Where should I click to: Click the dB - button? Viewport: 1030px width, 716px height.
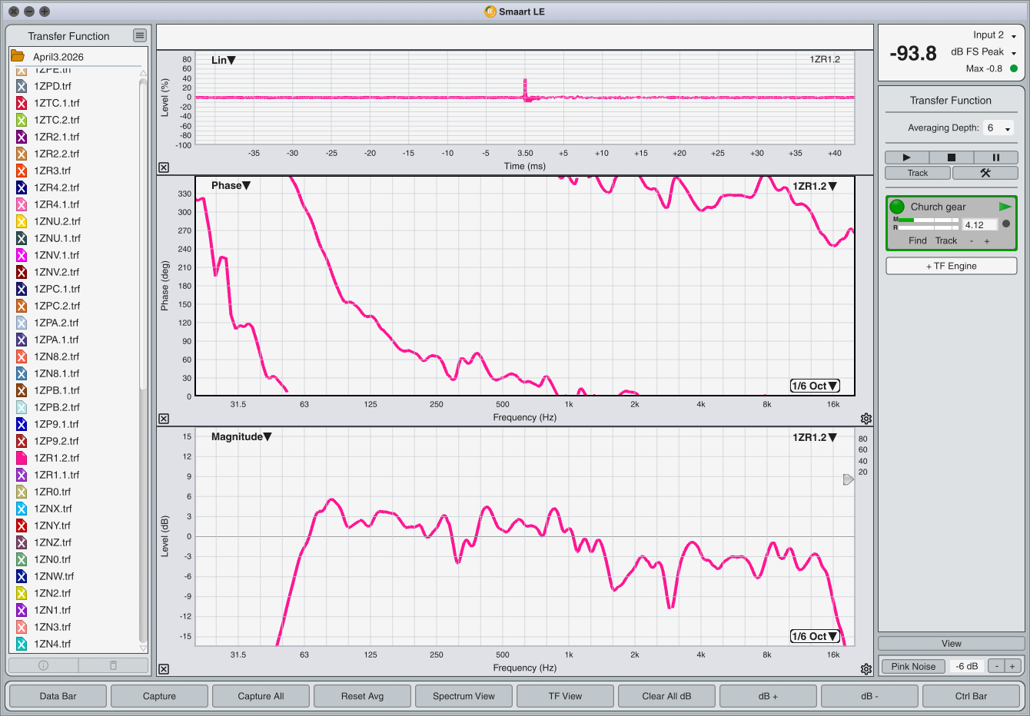870,696
